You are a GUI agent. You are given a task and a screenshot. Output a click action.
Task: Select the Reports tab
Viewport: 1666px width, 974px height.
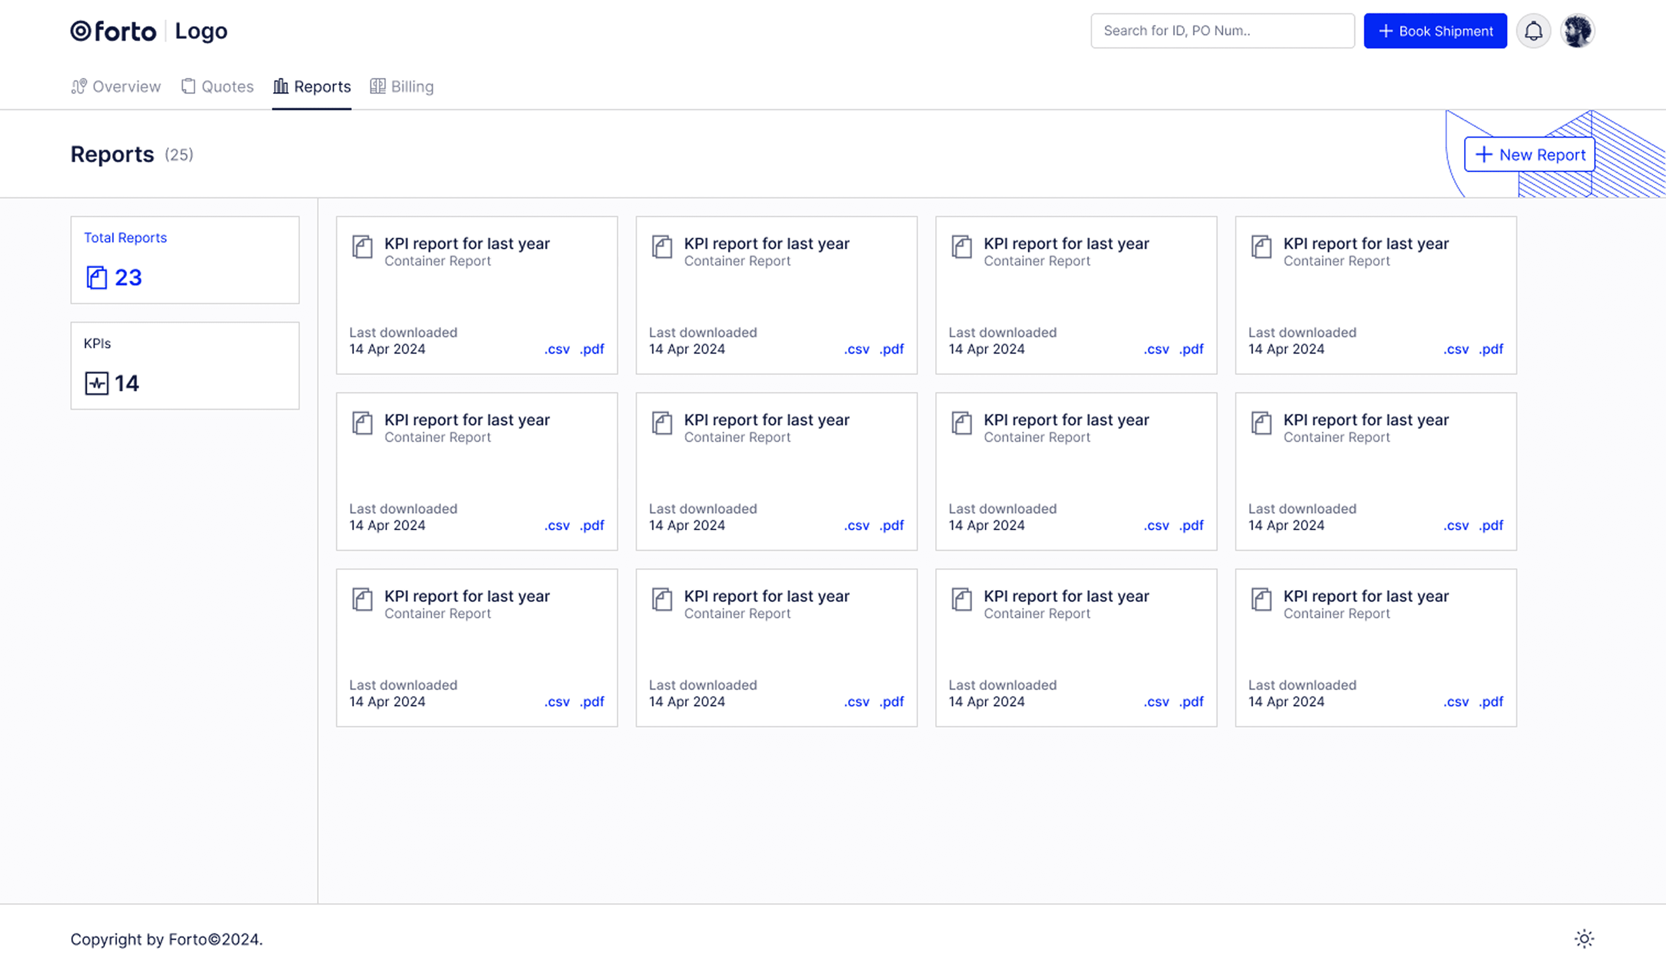(x=312, y=87)
